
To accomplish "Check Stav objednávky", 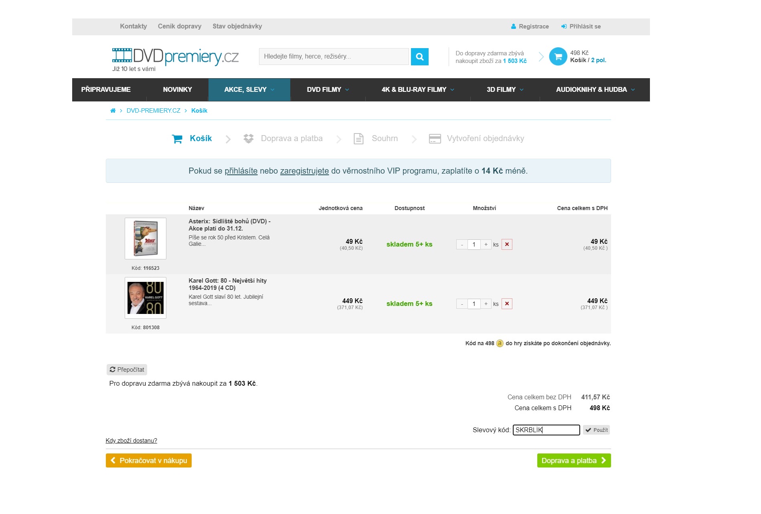I will pyautogui.click(x=237, y=26).
